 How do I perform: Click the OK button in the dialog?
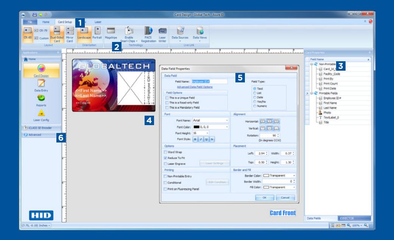click(265, 198)
